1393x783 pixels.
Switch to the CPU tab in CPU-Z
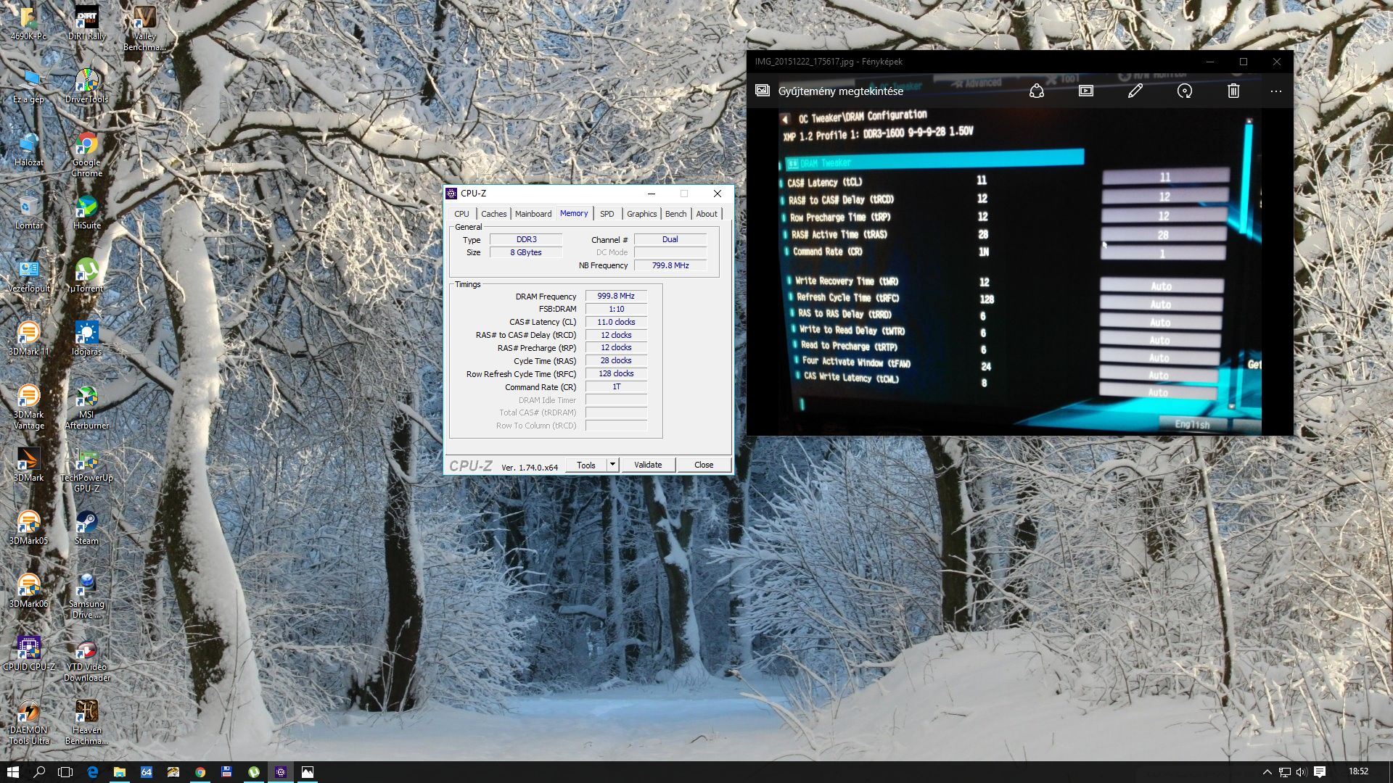point(461,214)
